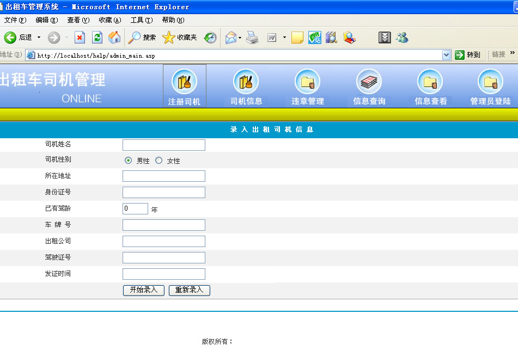518x363 pixels.
Task: Click the 已有驾龄 driving years field
Action: click(x=135, y=208)
